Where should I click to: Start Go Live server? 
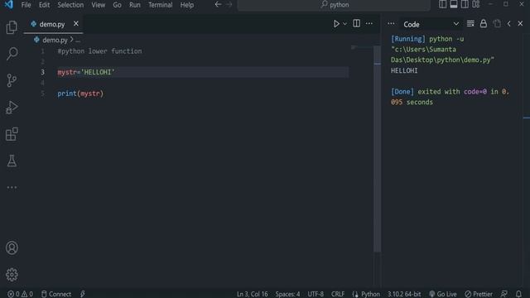coord(443,294)
